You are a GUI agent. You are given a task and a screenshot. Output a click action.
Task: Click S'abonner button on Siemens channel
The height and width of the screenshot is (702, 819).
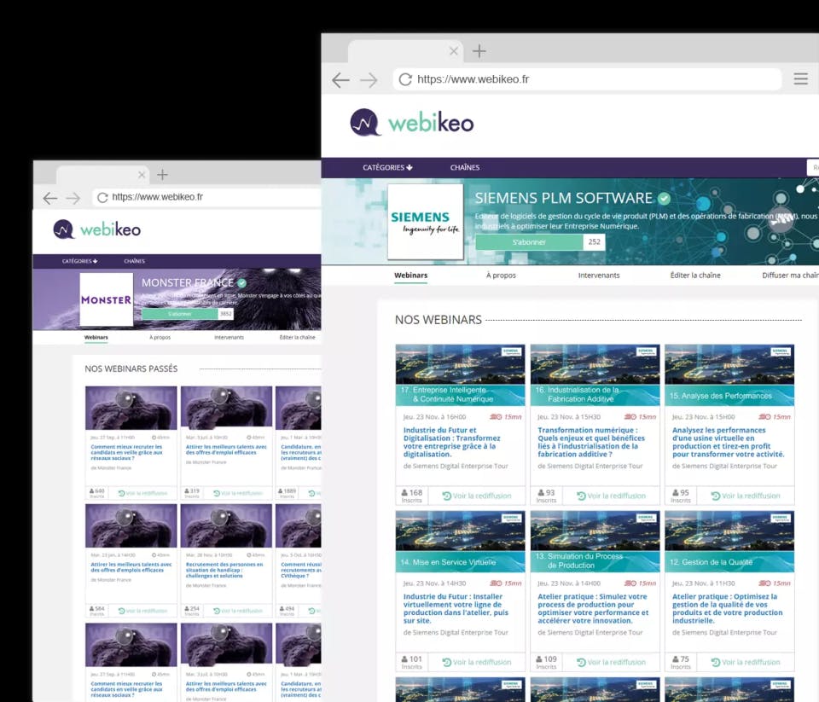[x=529, y=242]
